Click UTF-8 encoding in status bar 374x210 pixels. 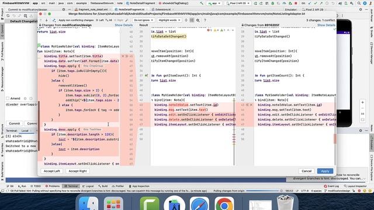click(x=305, y=191)
